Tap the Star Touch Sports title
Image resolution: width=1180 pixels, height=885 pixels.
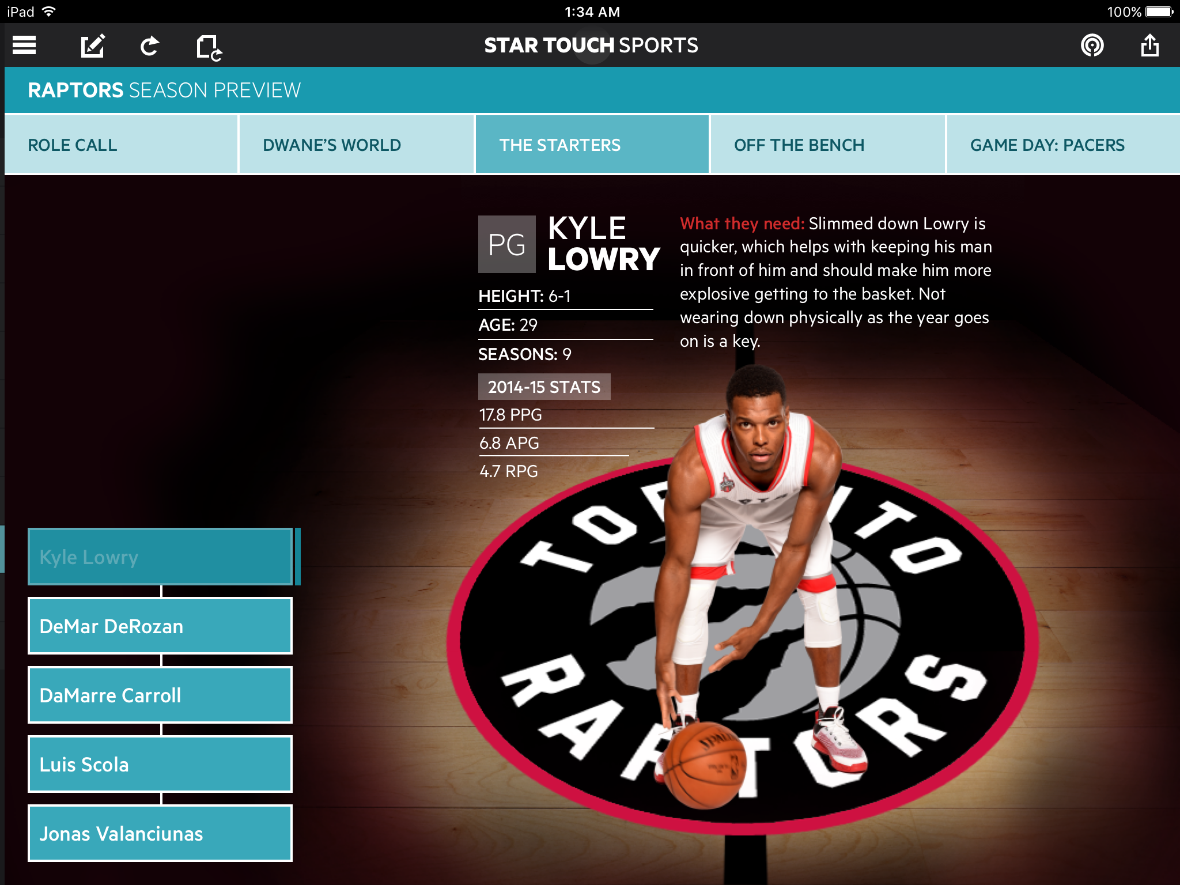click(591, 45)
